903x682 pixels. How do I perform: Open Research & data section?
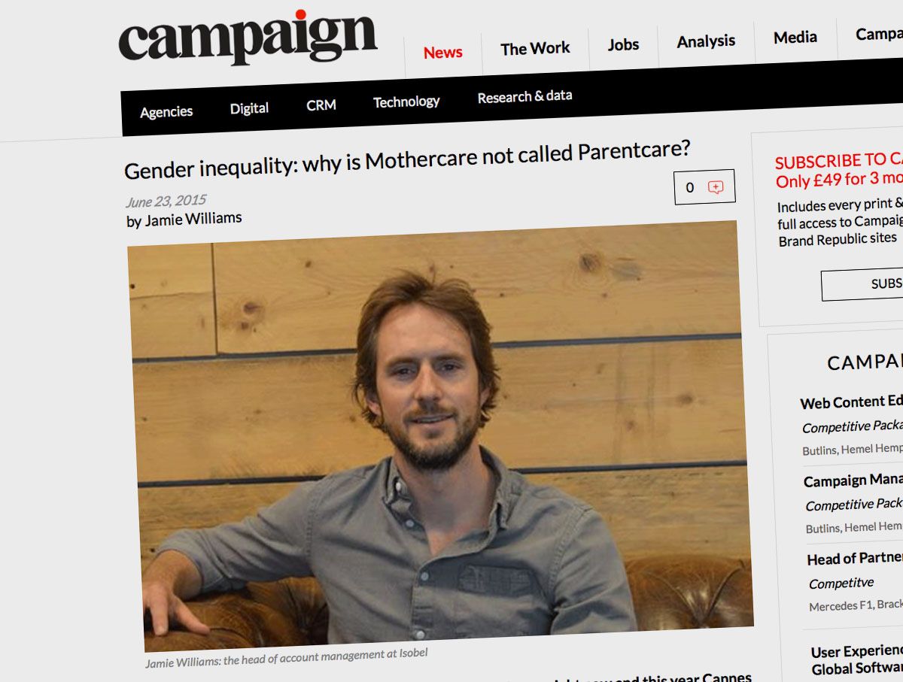[524, 96]
